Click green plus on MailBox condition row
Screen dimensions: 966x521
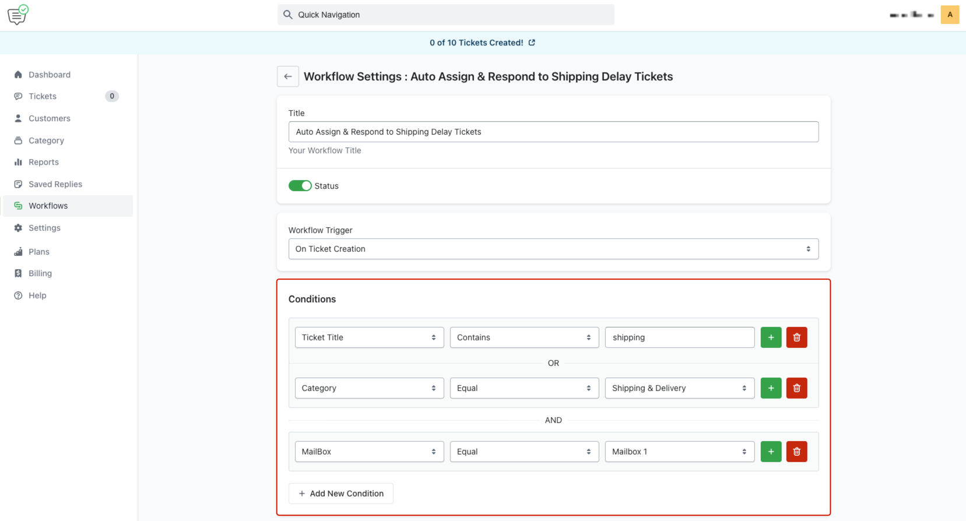pyautogui.click(x=771, y=452)
